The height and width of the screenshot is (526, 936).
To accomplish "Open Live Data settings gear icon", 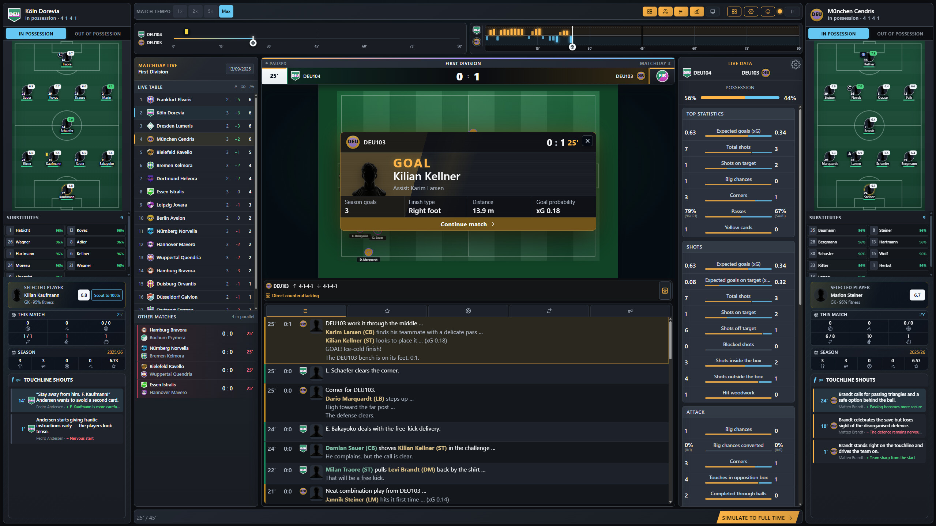I will coord(795,65).
